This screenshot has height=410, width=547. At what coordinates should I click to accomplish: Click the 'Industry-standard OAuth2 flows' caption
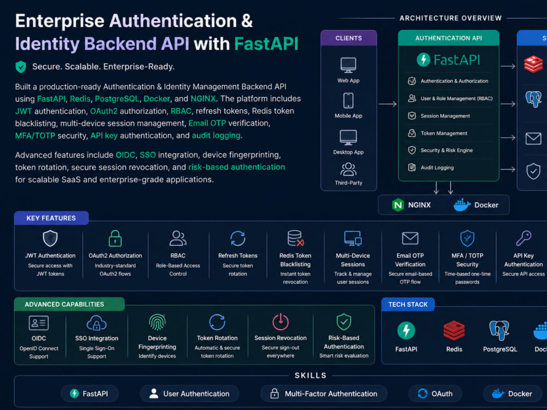point(115,270)
